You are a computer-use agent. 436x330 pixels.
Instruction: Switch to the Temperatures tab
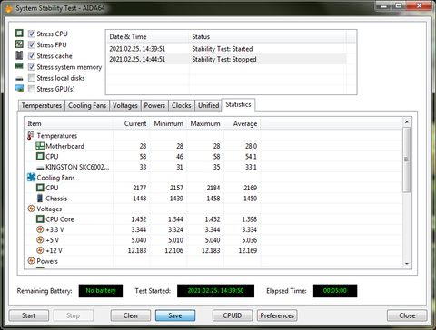pos(42,105)
